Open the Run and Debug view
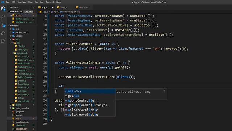The height and width of the screenshot is (131, 232). click(3, 33)
